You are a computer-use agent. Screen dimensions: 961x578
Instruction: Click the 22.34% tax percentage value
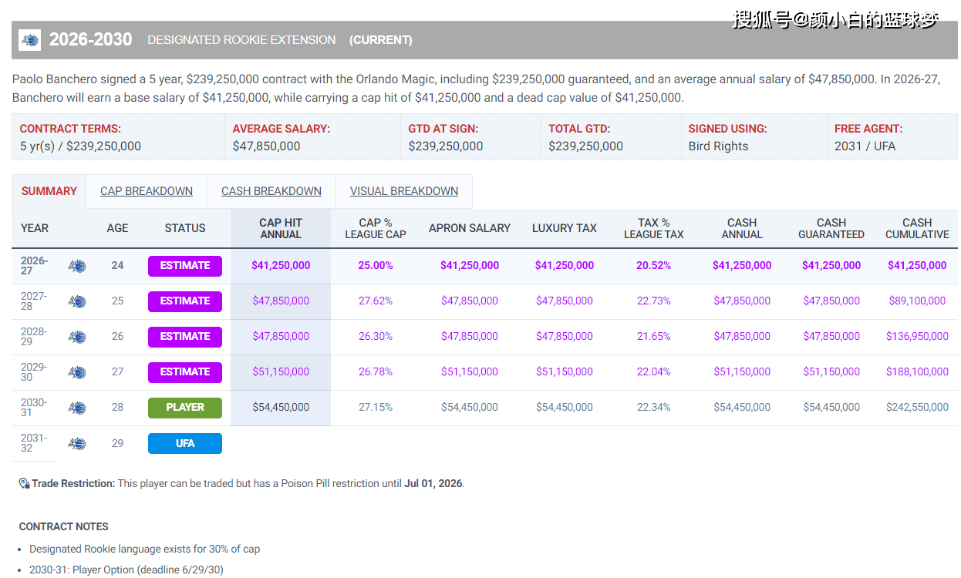pos(654,408)
